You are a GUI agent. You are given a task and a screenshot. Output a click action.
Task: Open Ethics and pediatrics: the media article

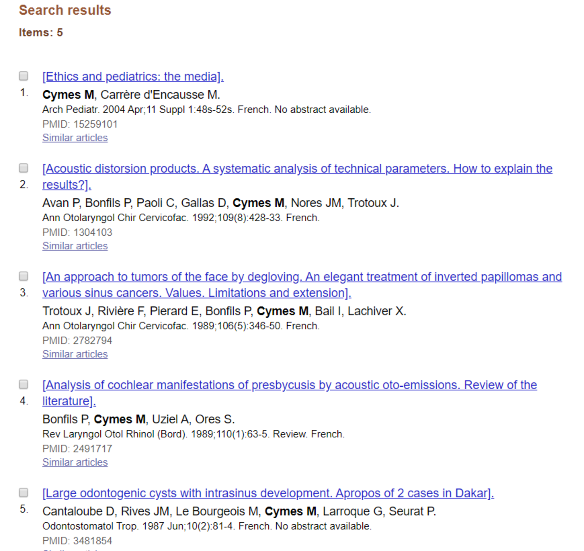[x=133, y=77]
